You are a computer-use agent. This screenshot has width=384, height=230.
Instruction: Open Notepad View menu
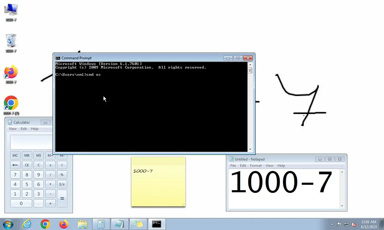pyautogui.click(x=269, y=166)
